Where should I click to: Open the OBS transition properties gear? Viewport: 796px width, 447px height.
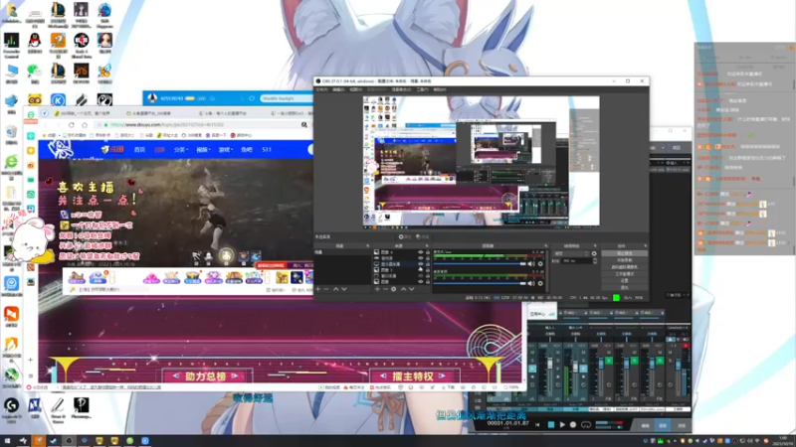594,253
